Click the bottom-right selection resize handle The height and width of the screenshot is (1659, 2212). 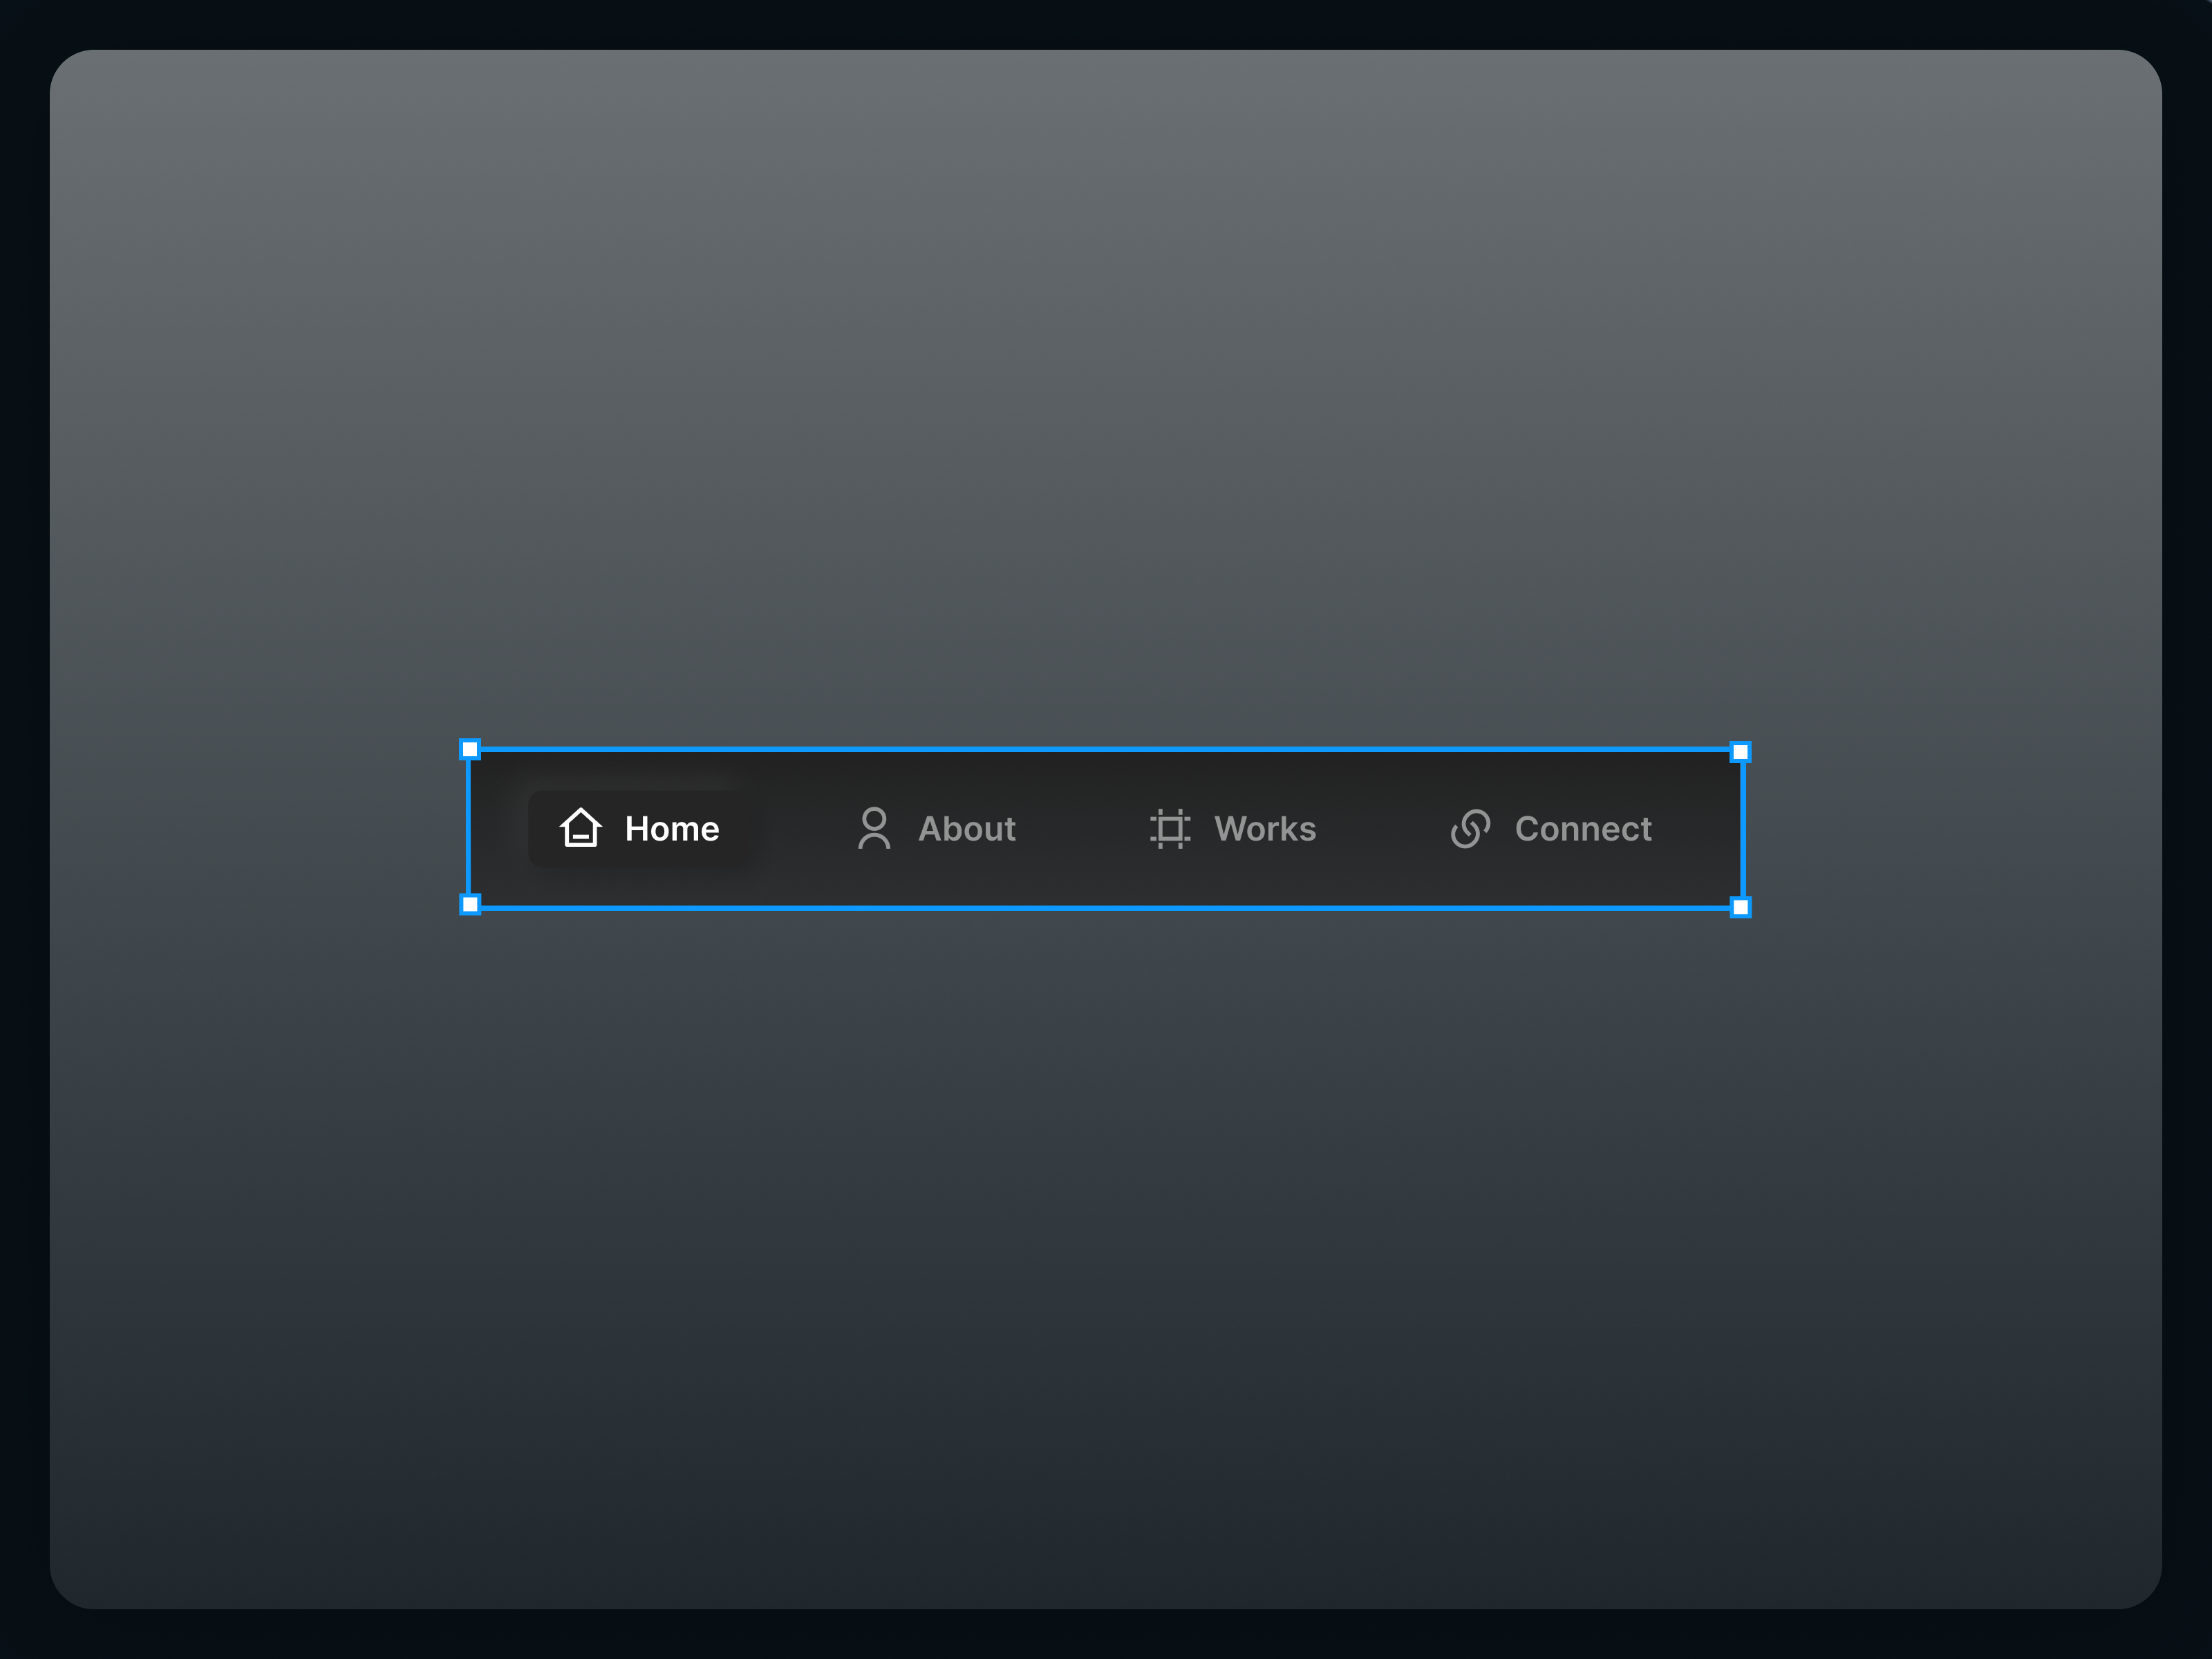click(1740, 907)
